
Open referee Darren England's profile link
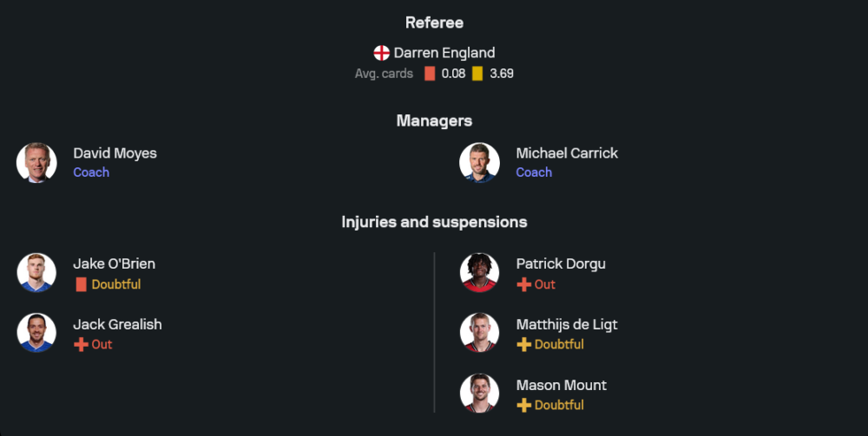pos(444,53)
